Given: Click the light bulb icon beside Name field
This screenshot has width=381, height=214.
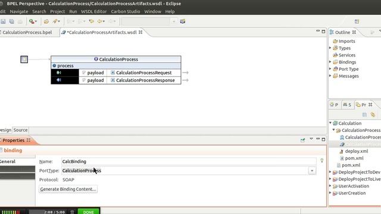Looking at the screenshot, I should pos(321,160).
